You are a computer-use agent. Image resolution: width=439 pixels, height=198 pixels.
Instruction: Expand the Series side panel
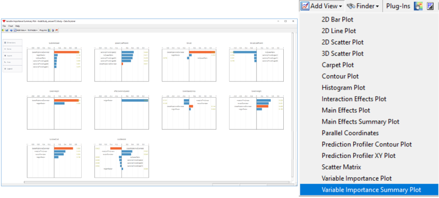coord(12,49)
